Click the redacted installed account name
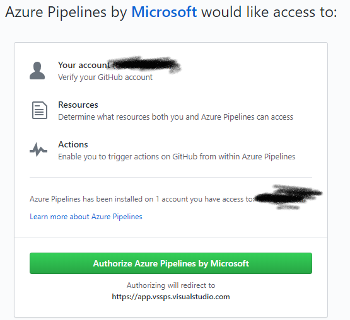Screen dimensions: 350x320 [x=288, y=197]
